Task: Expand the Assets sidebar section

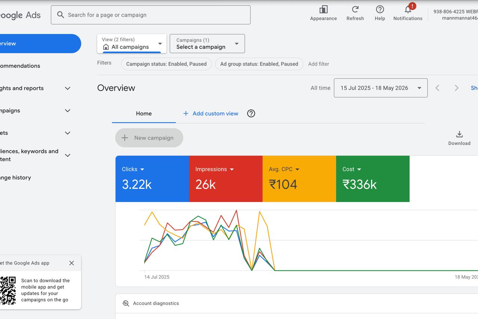Action: click(68, 133)
